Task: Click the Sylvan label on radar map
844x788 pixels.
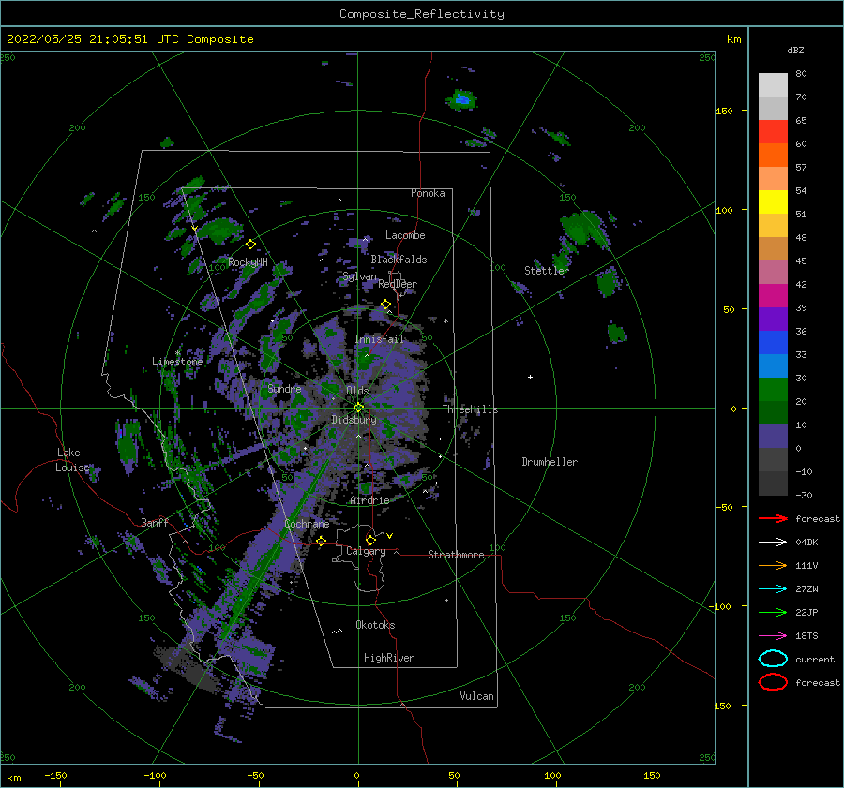Action: [359, 277]
